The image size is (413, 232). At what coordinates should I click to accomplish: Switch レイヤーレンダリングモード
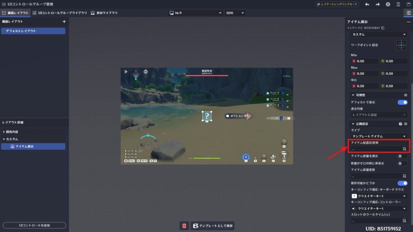tap(337, 4)
